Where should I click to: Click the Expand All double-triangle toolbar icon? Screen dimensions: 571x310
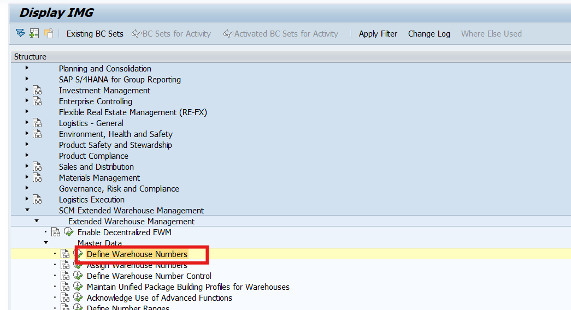click(x=20, y=33)
